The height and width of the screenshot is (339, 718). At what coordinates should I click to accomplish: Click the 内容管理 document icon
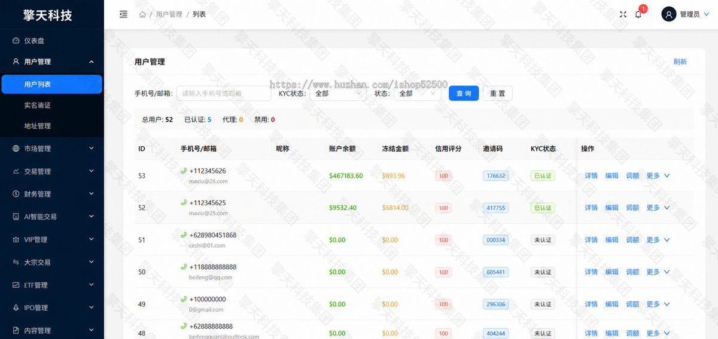(x=16, y=331)
